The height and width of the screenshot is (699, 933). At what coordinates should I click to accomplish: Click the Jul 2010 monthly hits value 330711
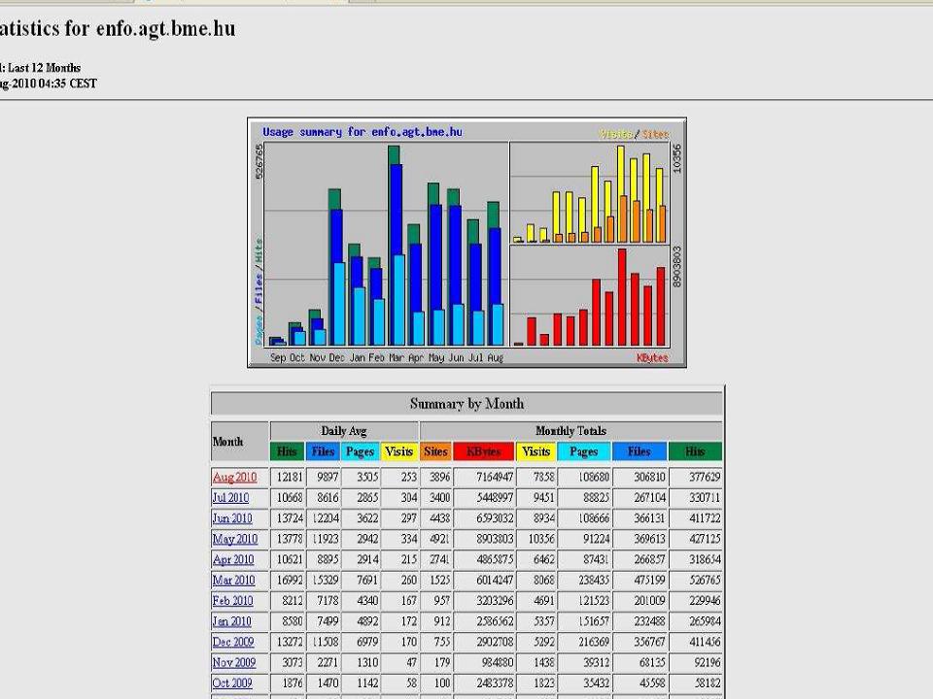[x=705, y=497]
